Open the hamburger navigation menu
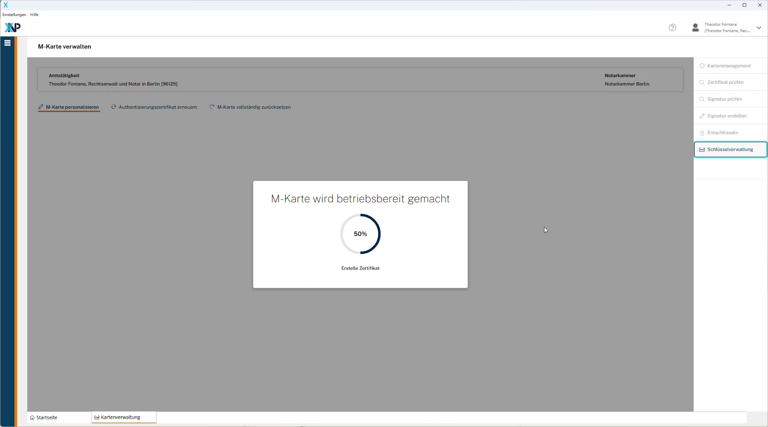The width and height of the screenshot is (768, 427). click(7, 43)
